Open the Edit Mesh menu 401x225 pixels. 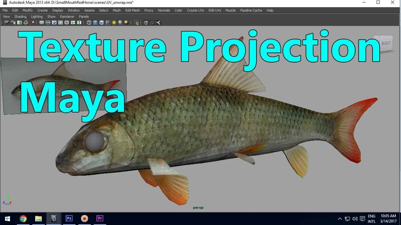coord(133,10)
